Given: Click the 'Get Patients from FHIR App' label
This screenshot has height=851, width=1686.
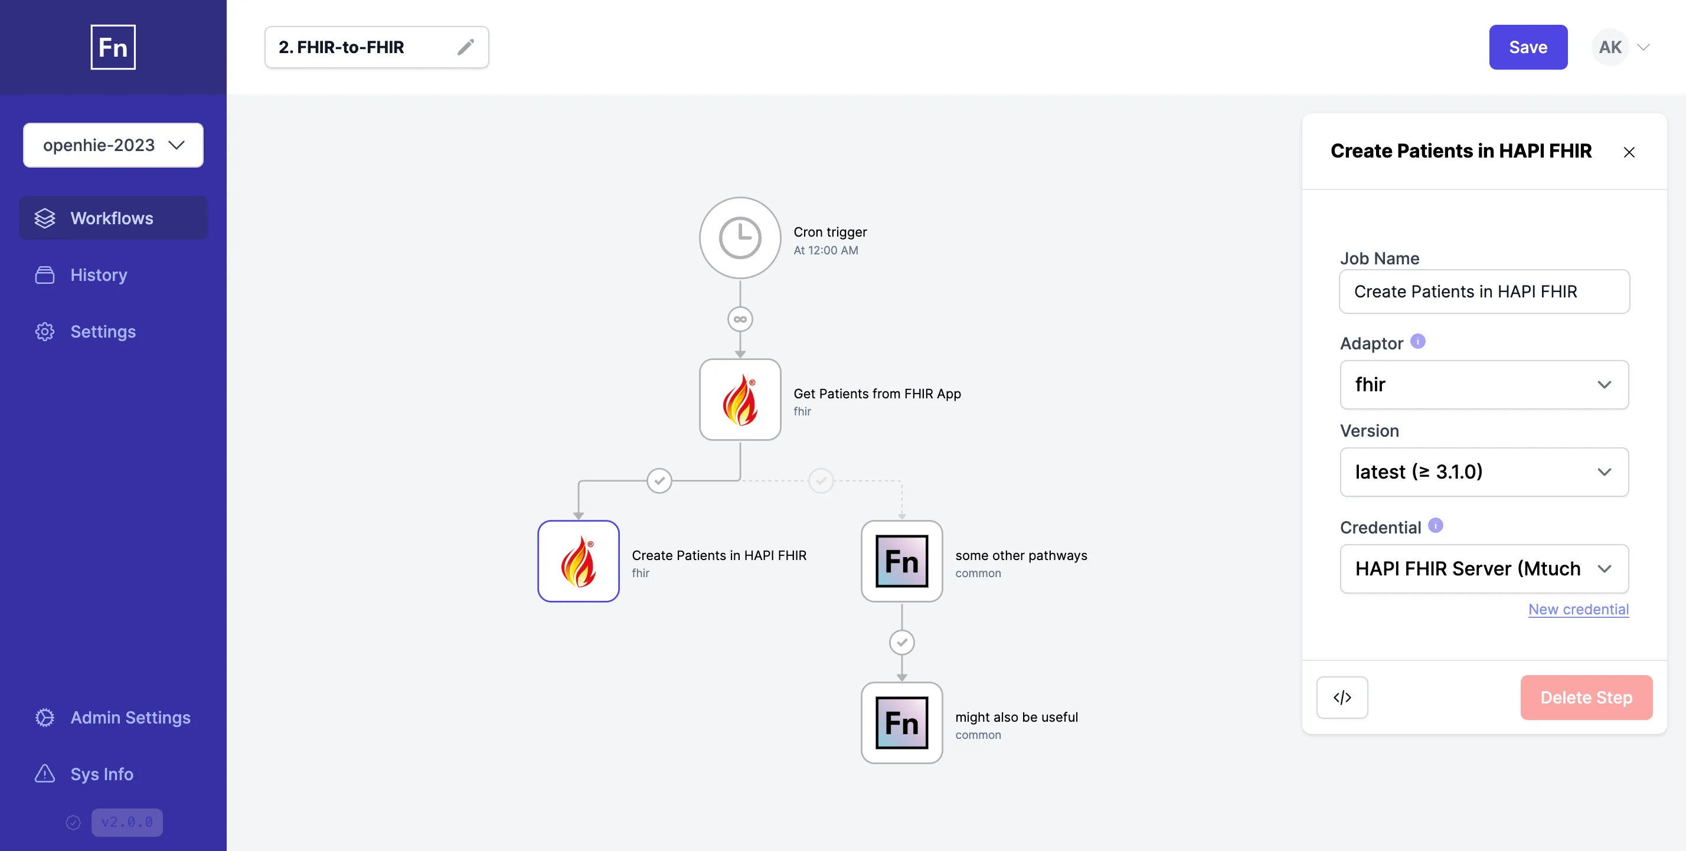Looking at the screenshot, I should tap(877, 394).
